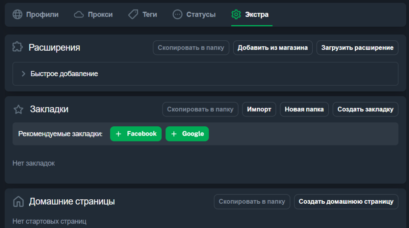Click Загрузить расширение button

[357, 47]
